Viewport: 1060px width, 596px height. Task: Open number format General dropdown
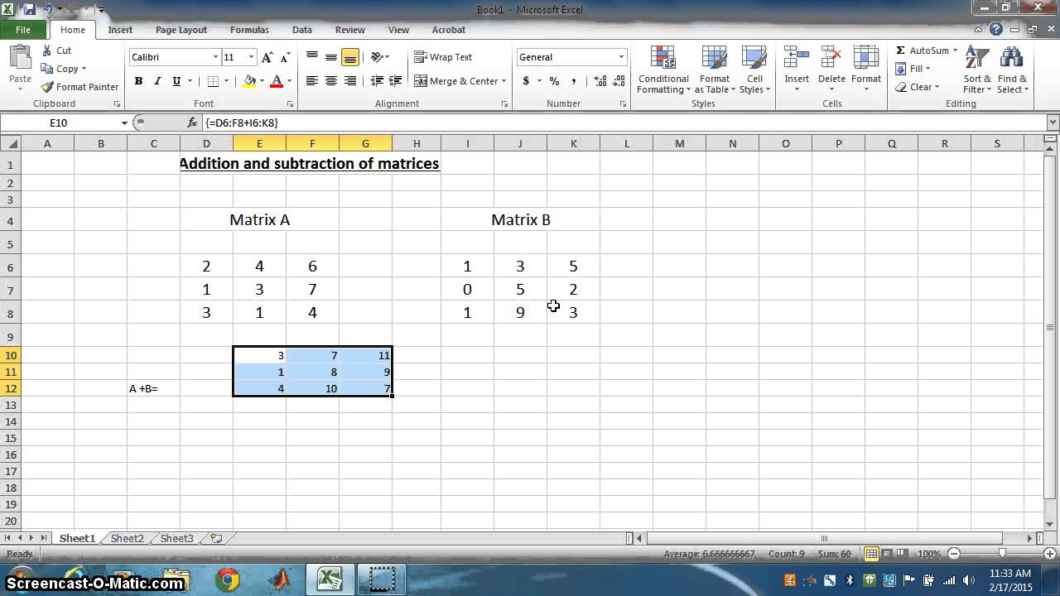pyautogui.click(x=621, y=57)
